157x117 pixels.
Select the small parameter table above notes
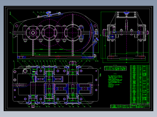[115, 68]
